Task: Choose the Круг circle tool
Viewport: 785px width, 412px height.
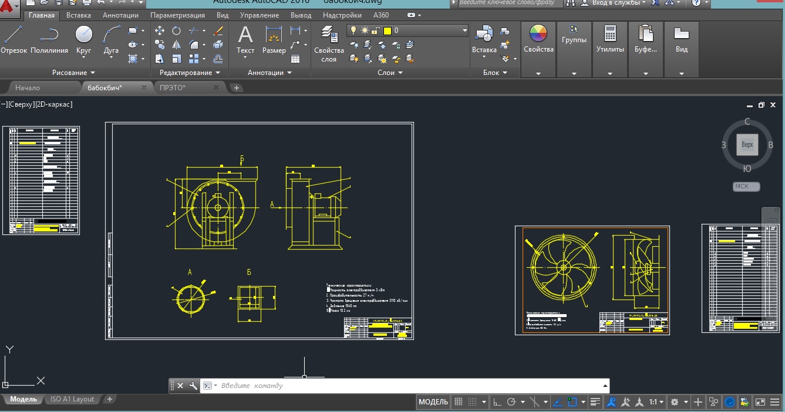Action: point(84,40)
